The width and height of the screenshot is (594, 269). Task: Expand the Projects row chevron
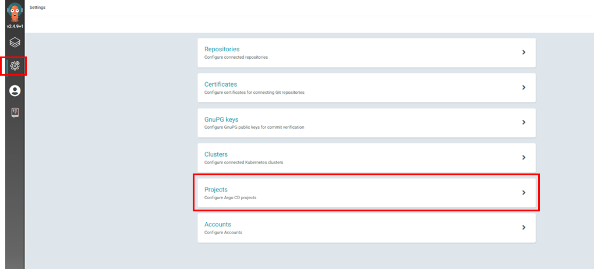point(524,193)
